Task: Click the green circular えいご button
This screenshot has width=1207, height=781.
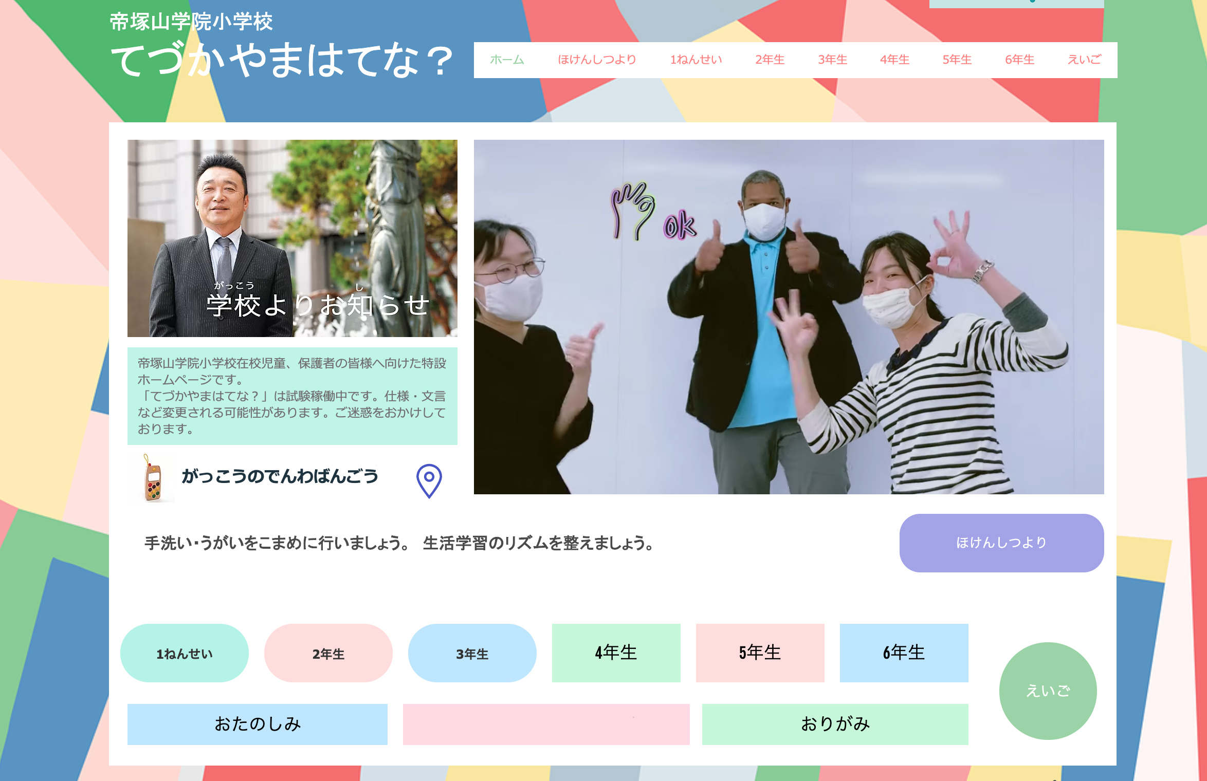Action: (1048, 691)
